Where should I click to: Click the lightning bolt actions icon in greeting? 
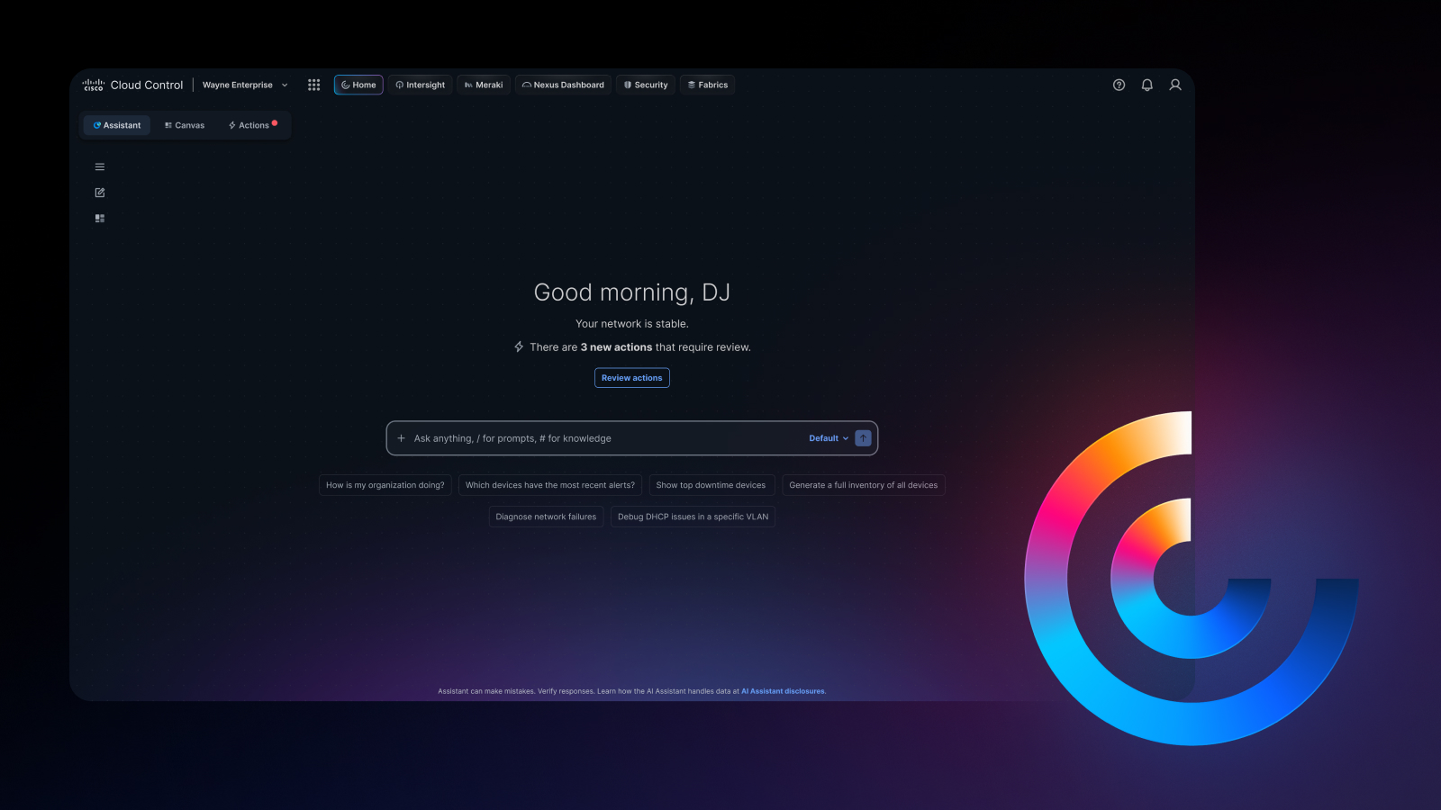click(x=519, y=346)
